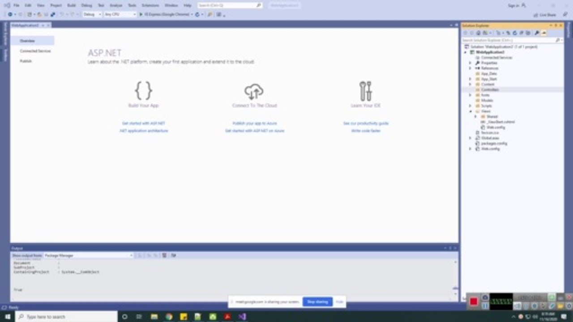The height and width of the screenshot is (322, 573).
Task: Open the View menu
Action: (x=41, y=5)
